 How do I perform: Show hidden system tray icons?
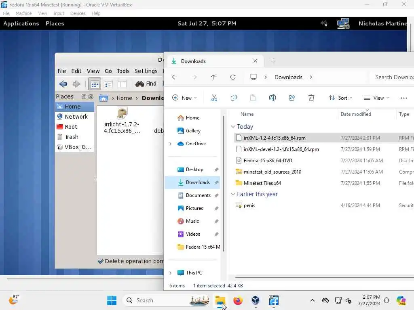(x=313, y=300)
